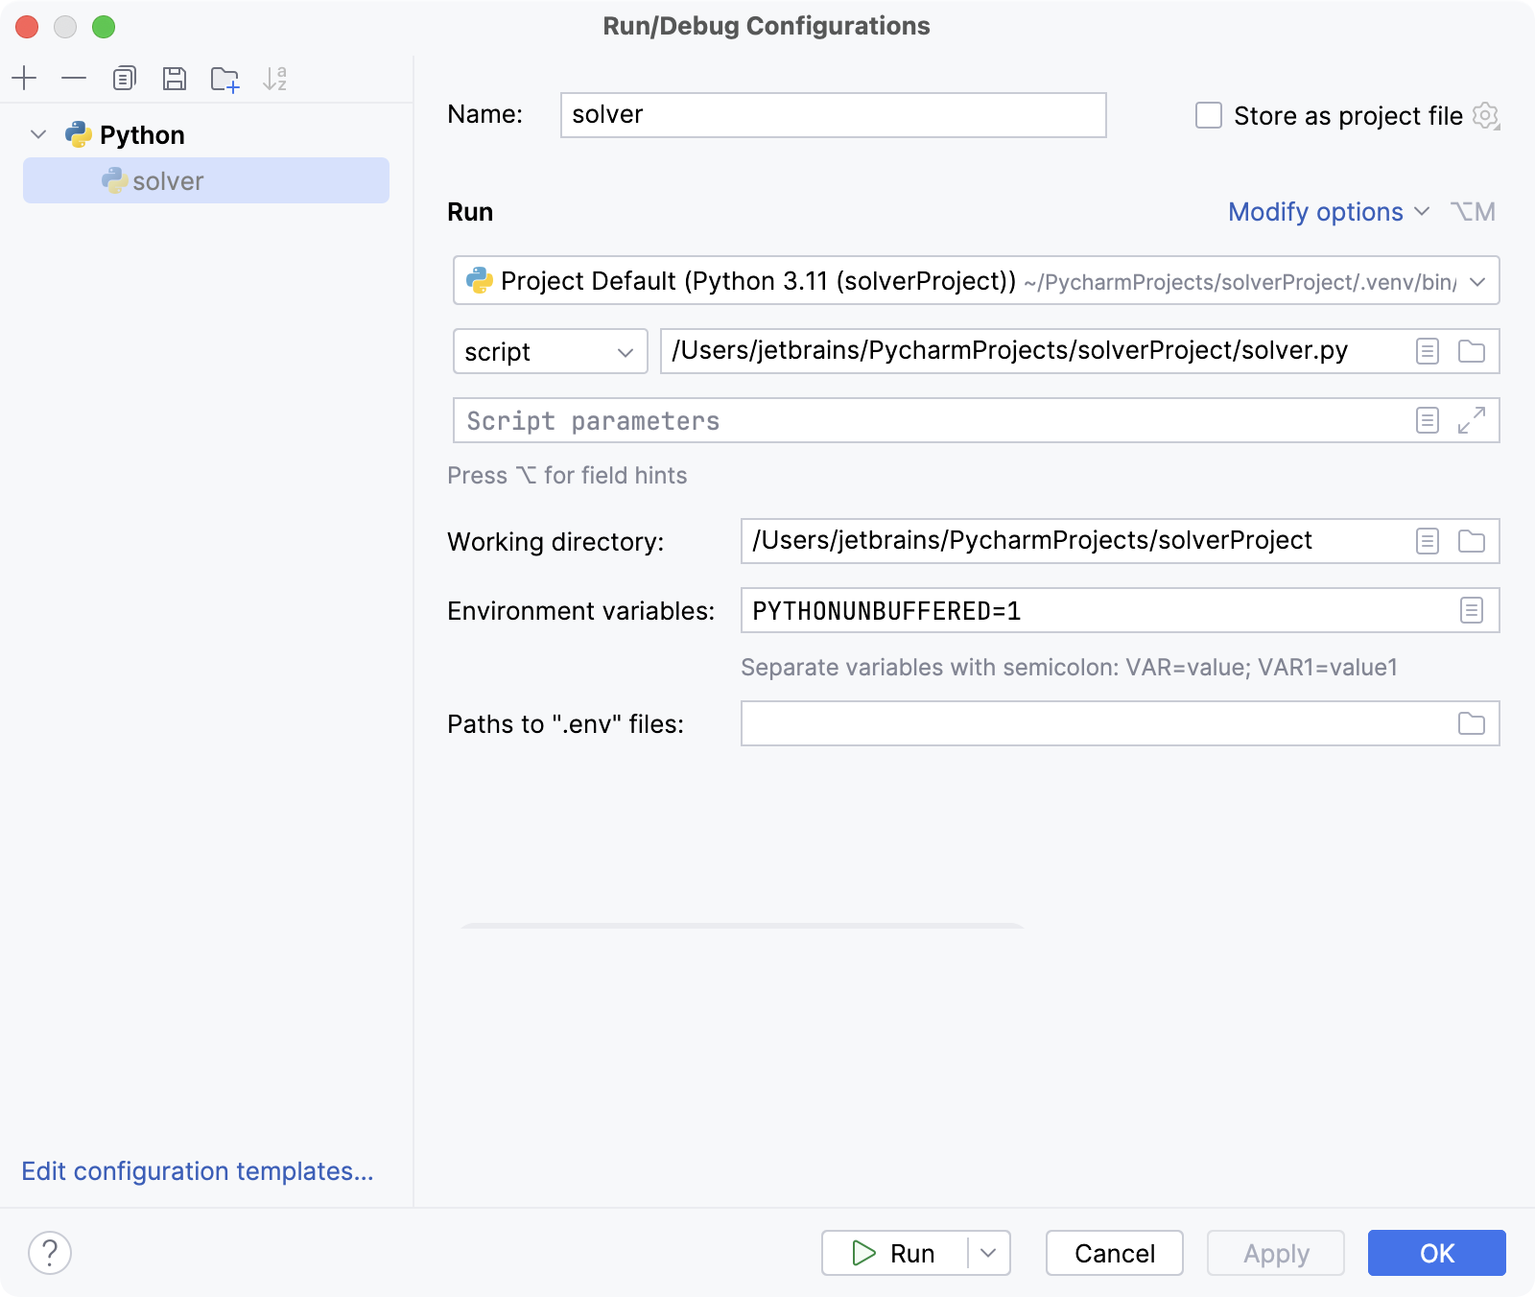The width and height of the screenshot is (1535, 1297).
Task: Save the configuration
Action: (175, 79)
